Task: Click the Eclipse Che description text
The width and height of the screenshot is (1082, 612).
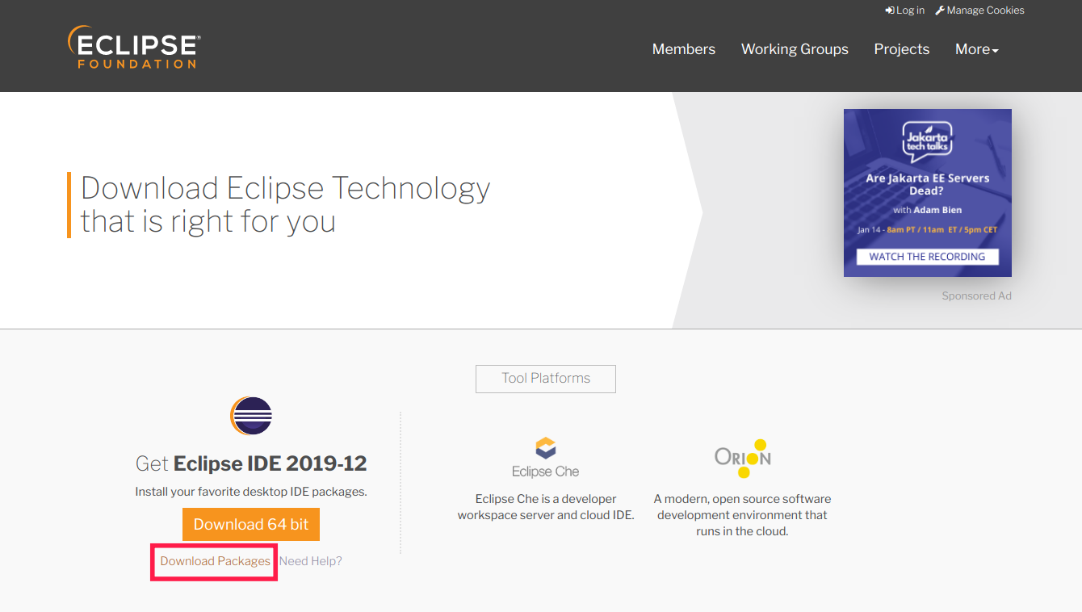Action: (x=546, y=507)
